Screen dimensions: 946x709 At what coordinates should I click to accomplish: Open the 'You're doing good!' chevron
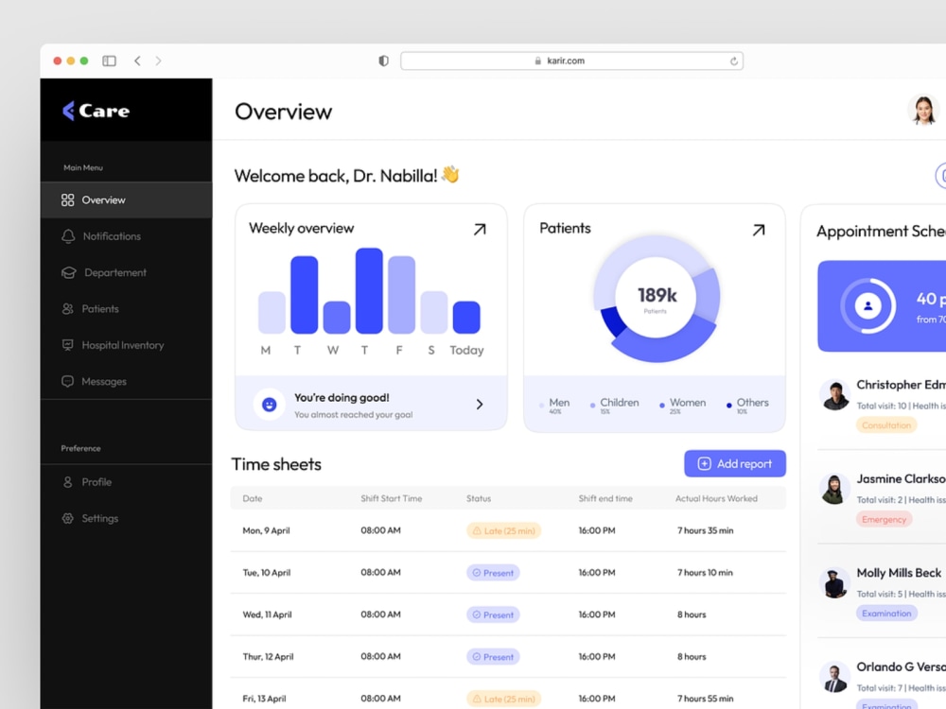pos(480,405)
